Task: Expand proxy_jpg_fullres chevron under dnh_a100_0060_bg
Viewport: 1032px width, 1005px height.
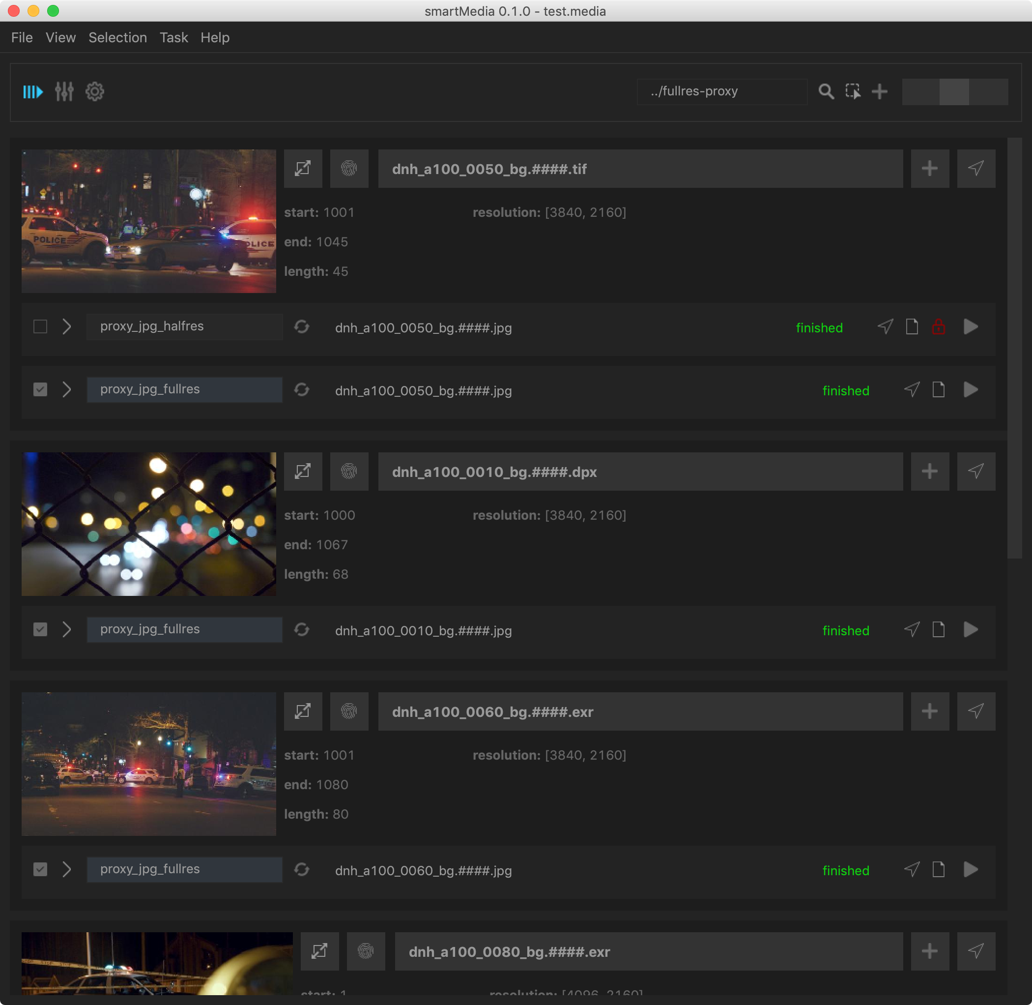Action: coord(66,869)
